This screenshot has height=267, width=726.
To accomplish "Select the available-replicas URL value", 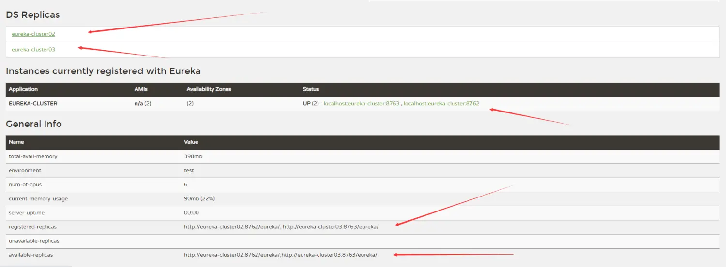I will point(281,254).
